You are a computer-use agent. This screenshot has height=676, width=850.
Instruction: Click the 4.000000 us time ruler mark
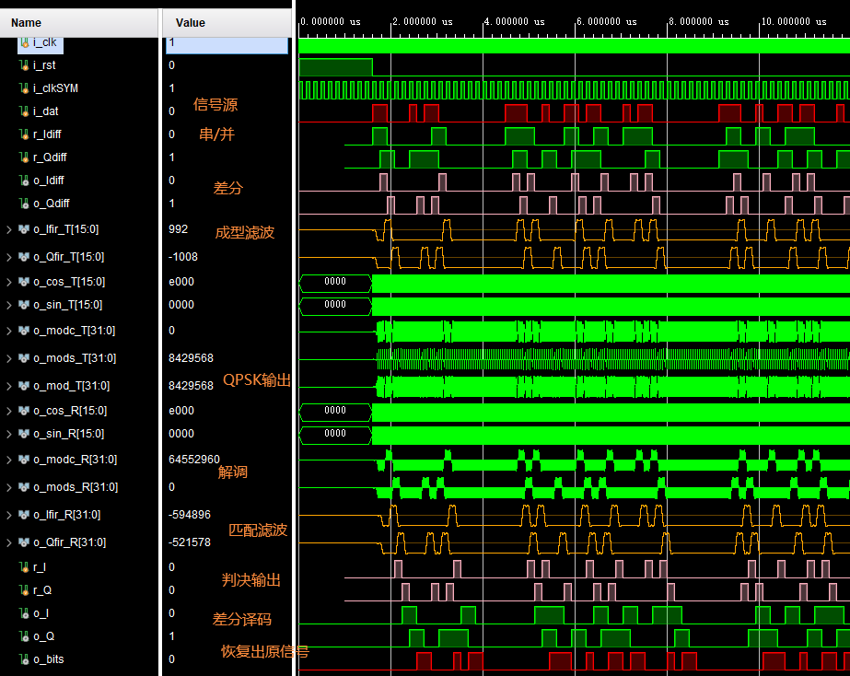pyautogui.click(x=514, y=22)
